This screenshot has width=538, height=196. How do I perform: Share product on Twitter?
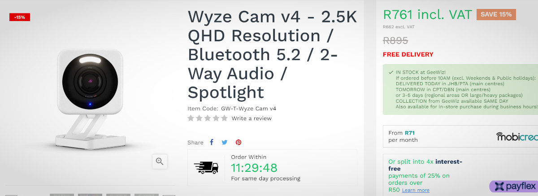225,142
